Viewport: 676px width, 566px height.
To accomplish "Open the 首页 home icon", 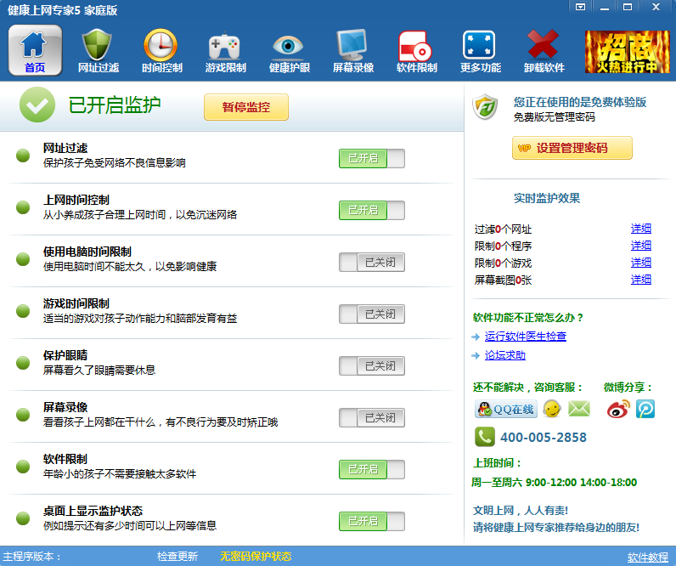I will click(x=35, y=50).
